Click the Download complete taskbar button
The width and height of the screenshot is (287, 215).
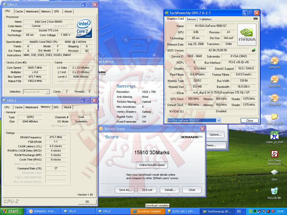[147, 211]
